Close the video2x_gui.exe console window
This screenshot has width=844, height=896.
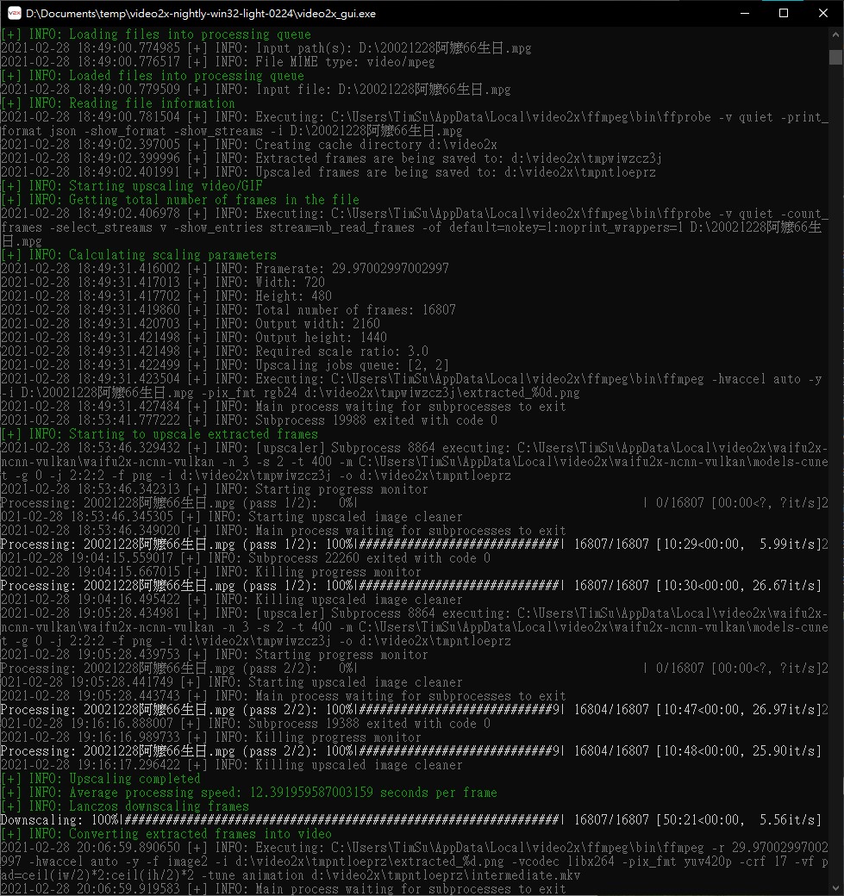(x=822, y=13)
